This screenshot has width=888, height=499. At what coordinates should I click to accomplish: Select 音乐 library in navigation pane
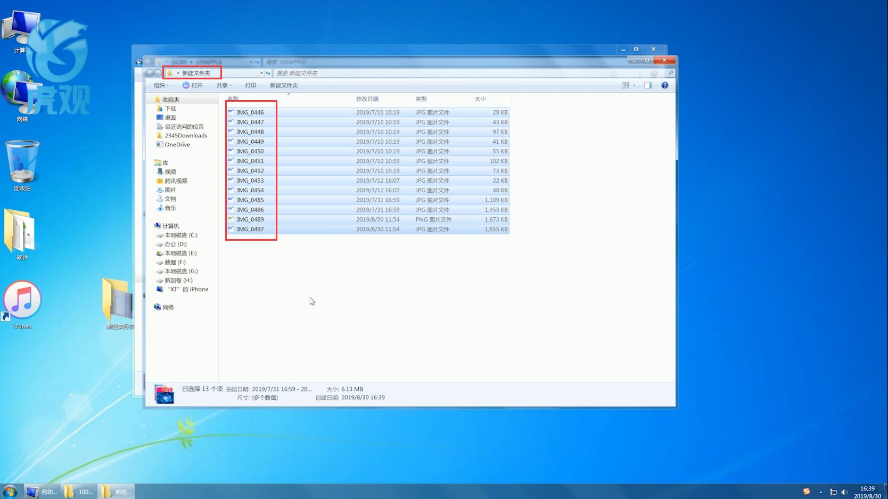170,208
